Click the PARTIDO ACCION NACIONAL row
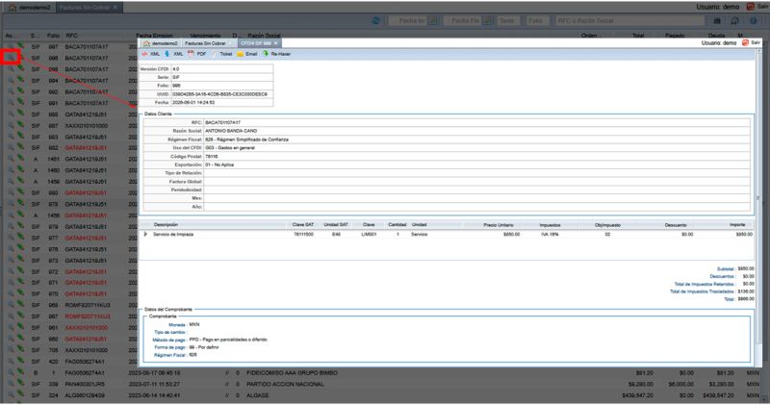The height and width of the screenshot is (405, 770). [381, 385]
